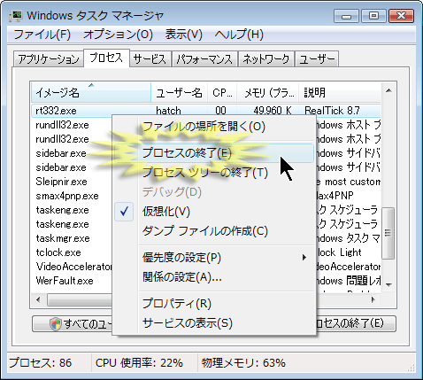Open the オプション(O) menu

click(x=118, y=35)
